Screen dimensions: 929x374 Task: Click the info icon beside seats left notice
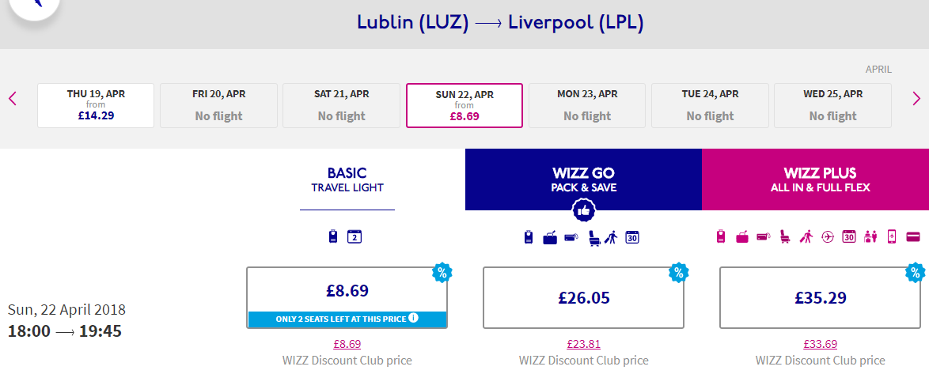pos(414,318)
